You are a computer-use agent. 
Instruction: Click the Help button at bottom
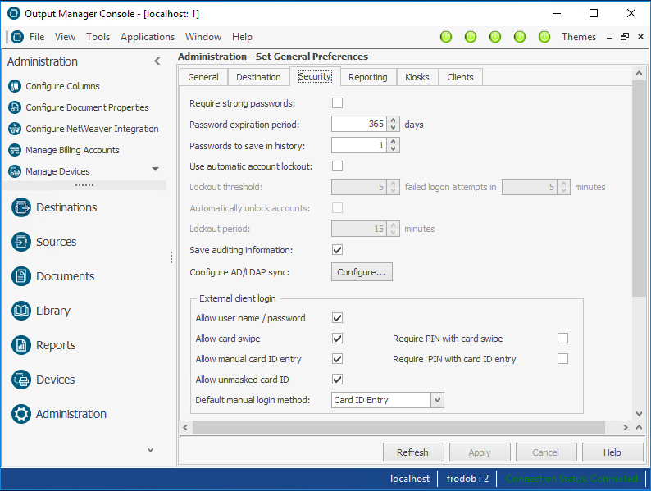pos(612,452)
